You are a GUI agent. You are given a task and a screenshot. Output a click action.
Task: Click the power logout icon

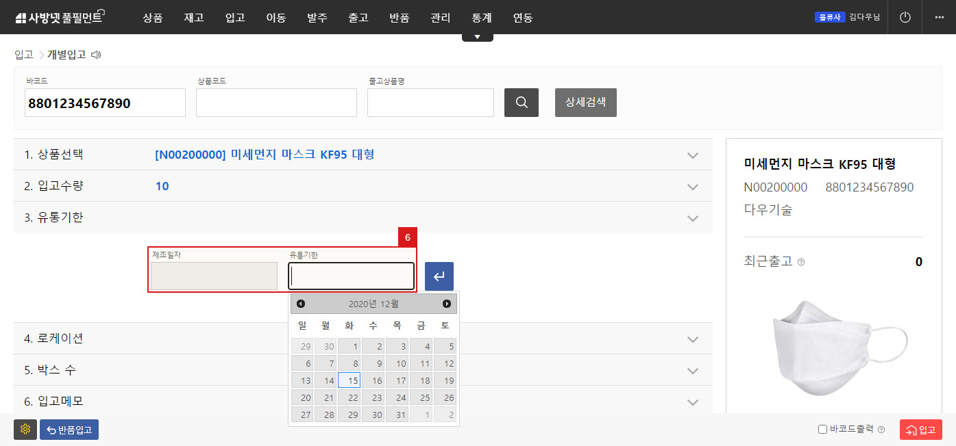pyautogui.click(x=905, y=18)
